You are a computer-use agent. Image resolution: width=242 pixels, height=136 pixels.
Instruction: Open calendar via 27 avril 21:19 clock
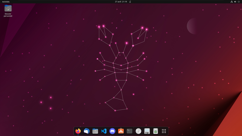pos(121,2)
